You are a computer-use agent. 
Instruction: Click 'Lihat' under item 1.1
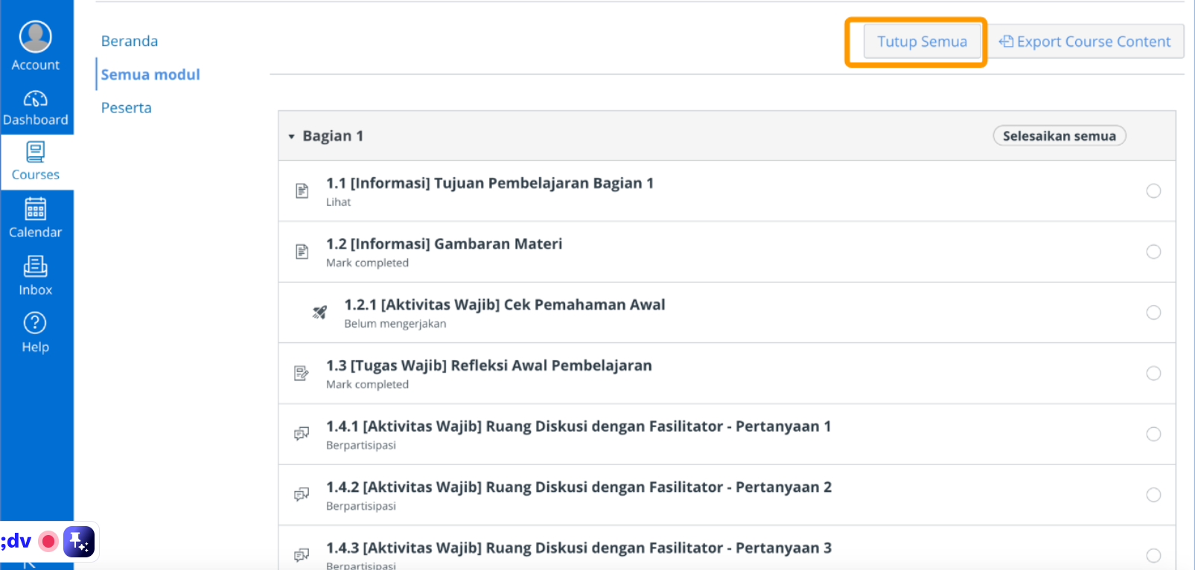pyautogui.click(x=338, y=202)
